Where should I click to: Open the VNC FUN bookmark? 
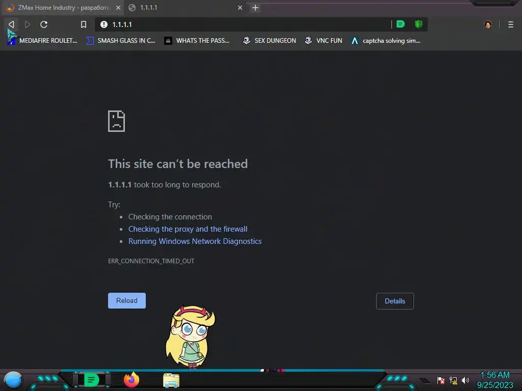324,41
